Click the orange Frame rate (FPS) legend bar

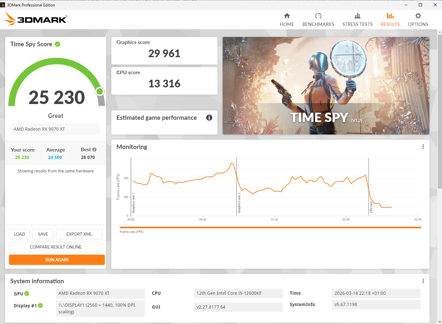tap(270, 227)
